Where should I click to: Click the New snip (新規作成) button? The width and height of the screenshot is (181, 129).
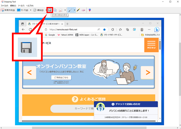8,10
